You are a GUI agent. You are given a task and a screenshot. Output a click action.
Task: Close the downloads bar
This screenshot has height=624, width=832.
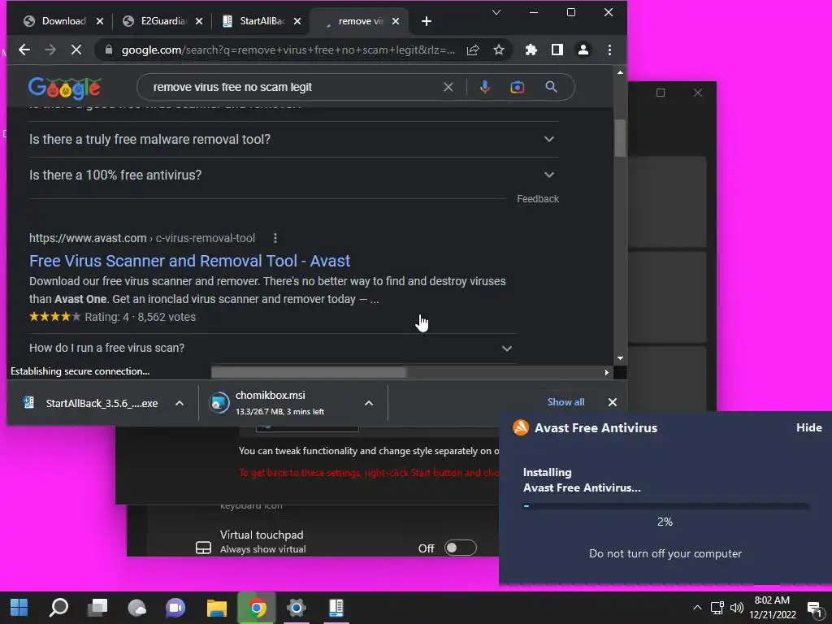point(613,402)
